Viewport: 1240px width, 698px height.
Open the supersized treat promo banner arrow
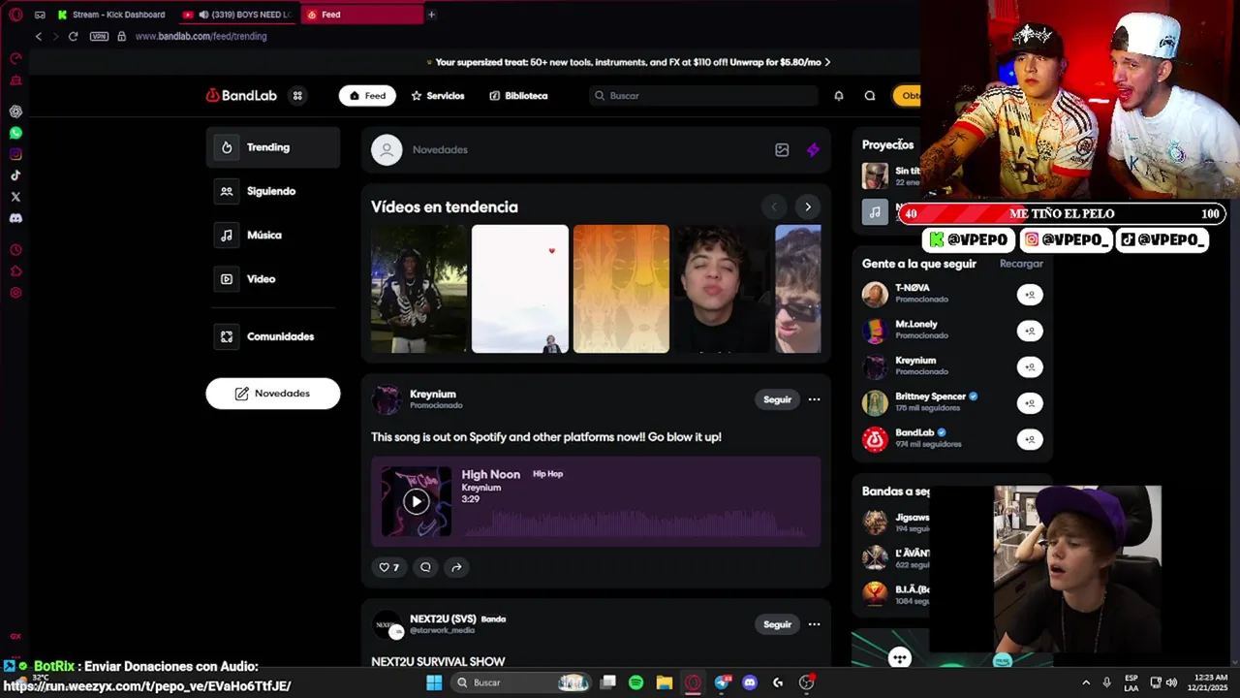pyautogui.click(x=827, y=62)
